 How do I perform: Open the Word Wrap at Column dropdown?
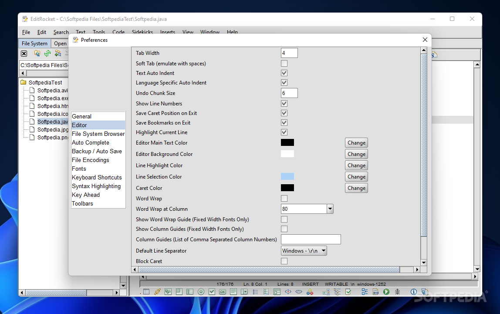(x=330, y=209)
